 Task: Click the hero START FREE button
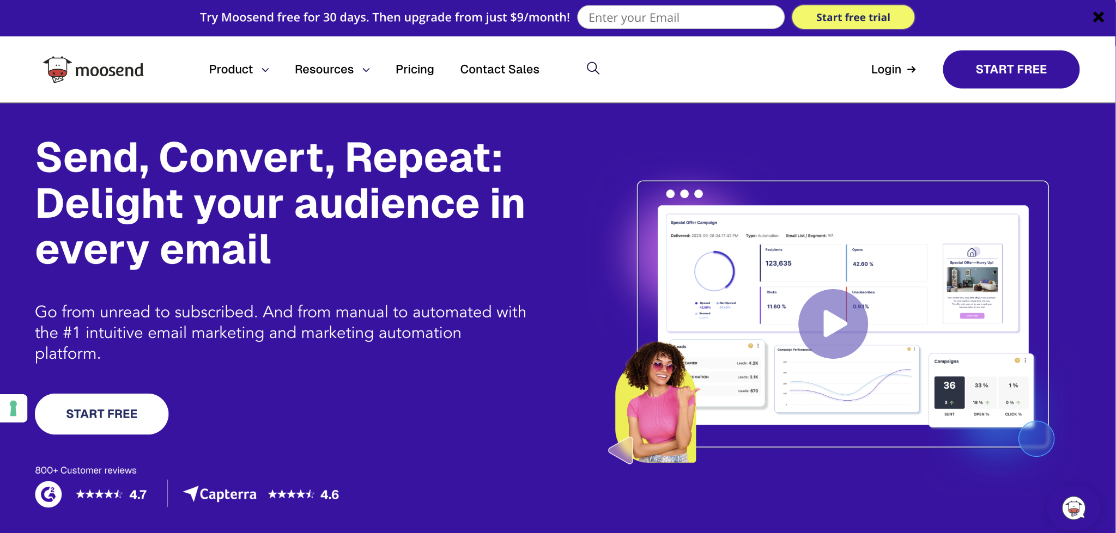(101, 414)
